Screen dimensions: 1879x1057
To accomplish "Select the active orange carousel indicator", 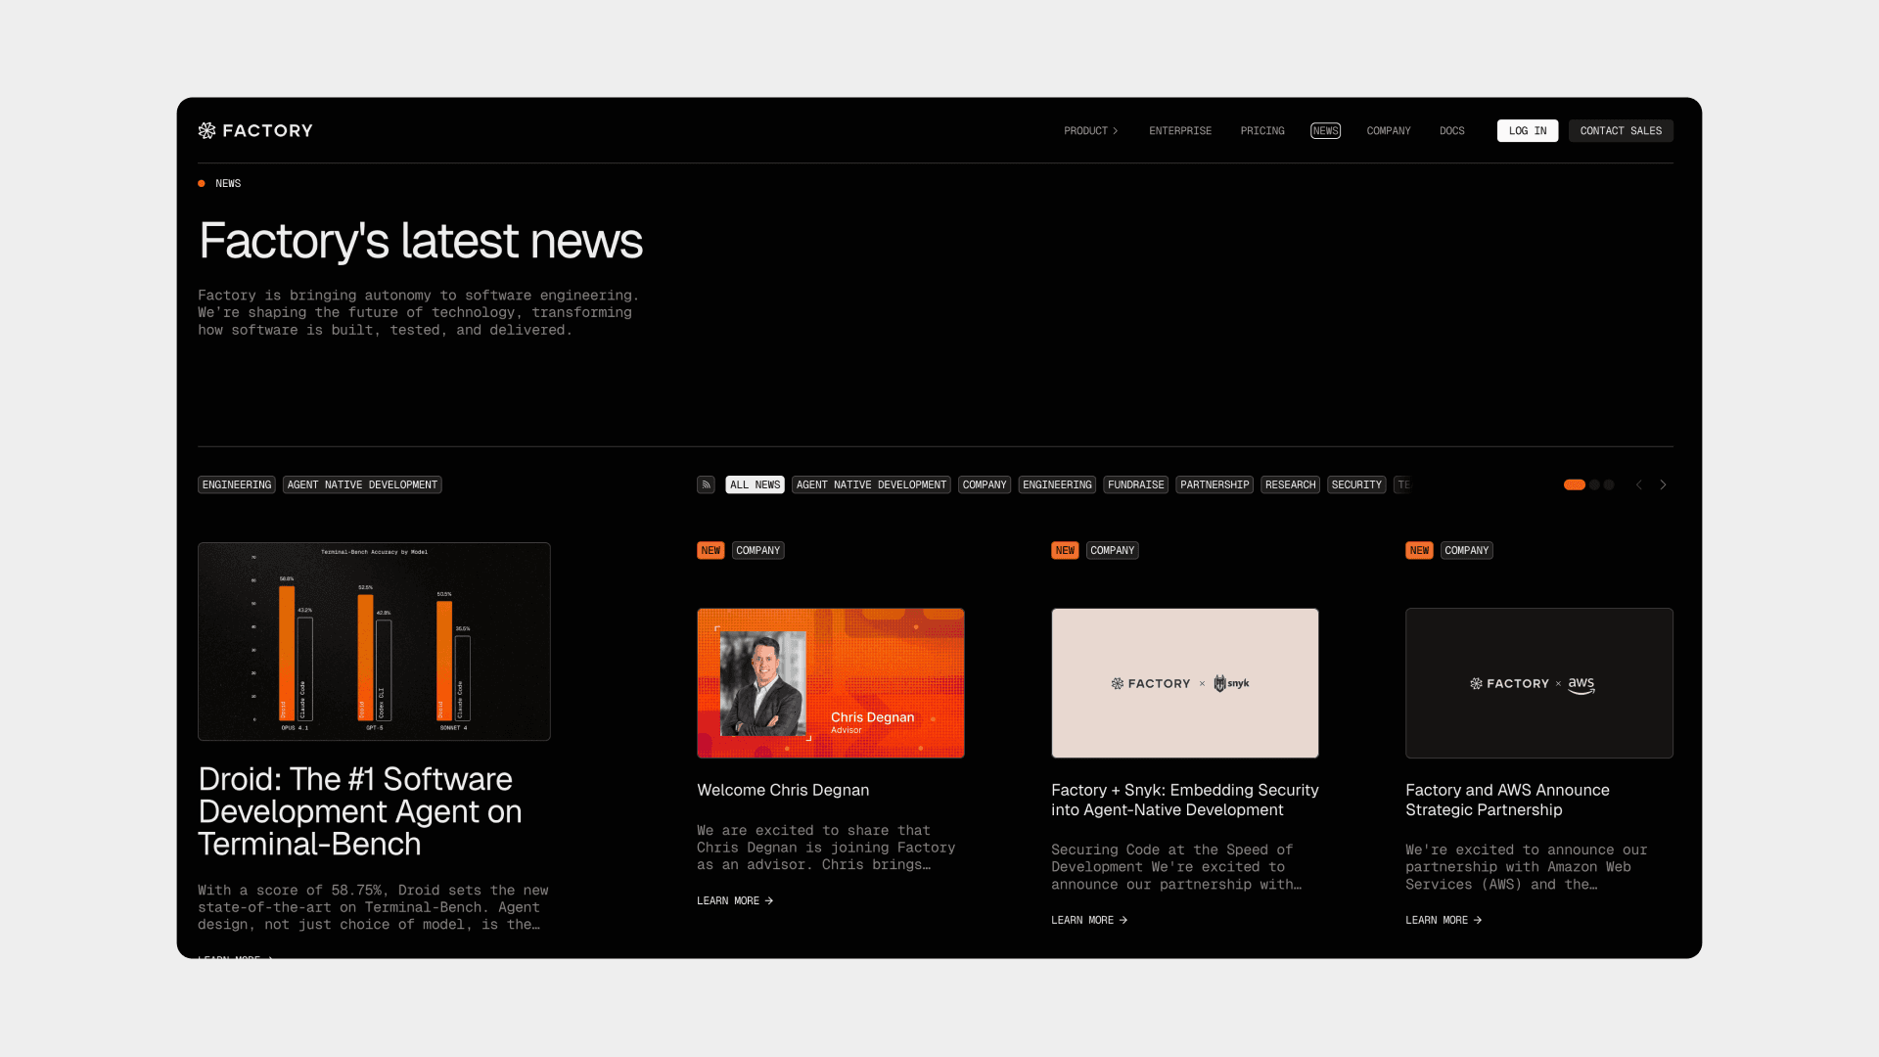I will coord(1574,484).
